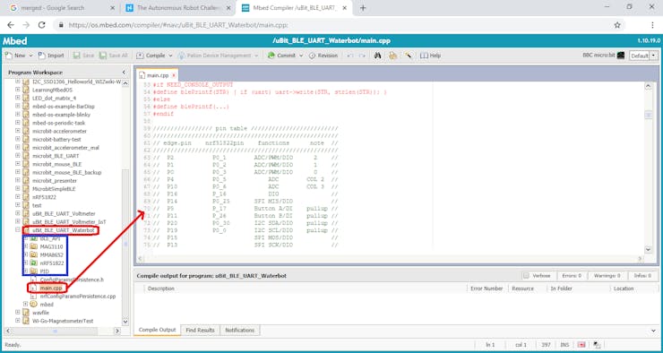
Task: Click the code editor vertical scrollbar
Action: [648, 168]
